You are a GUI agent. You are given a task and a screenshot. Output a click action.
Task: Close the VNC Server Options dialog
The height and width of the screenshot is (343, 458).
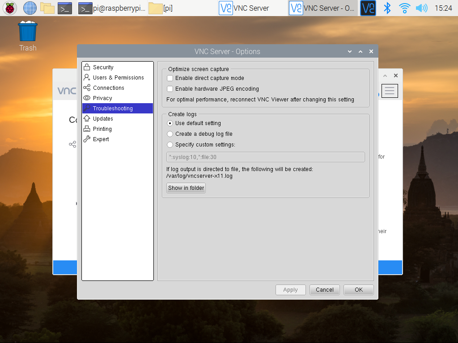point(371,51)
